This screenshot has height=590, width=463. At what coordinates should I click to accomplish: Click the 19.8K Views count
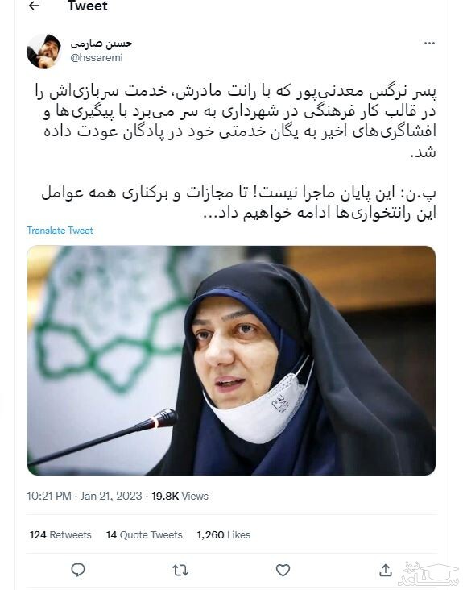pos(180,496)
